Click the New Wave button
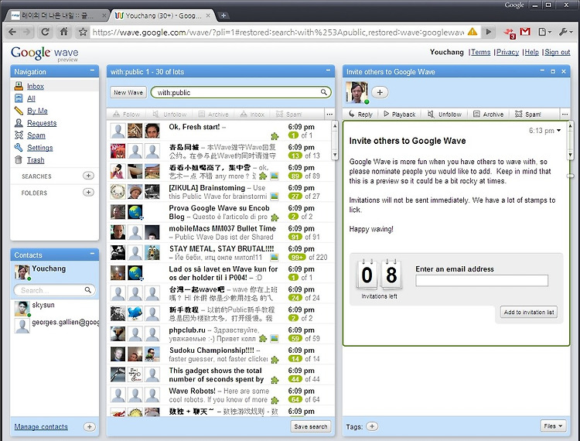580x441 pixels. point(128,93)
